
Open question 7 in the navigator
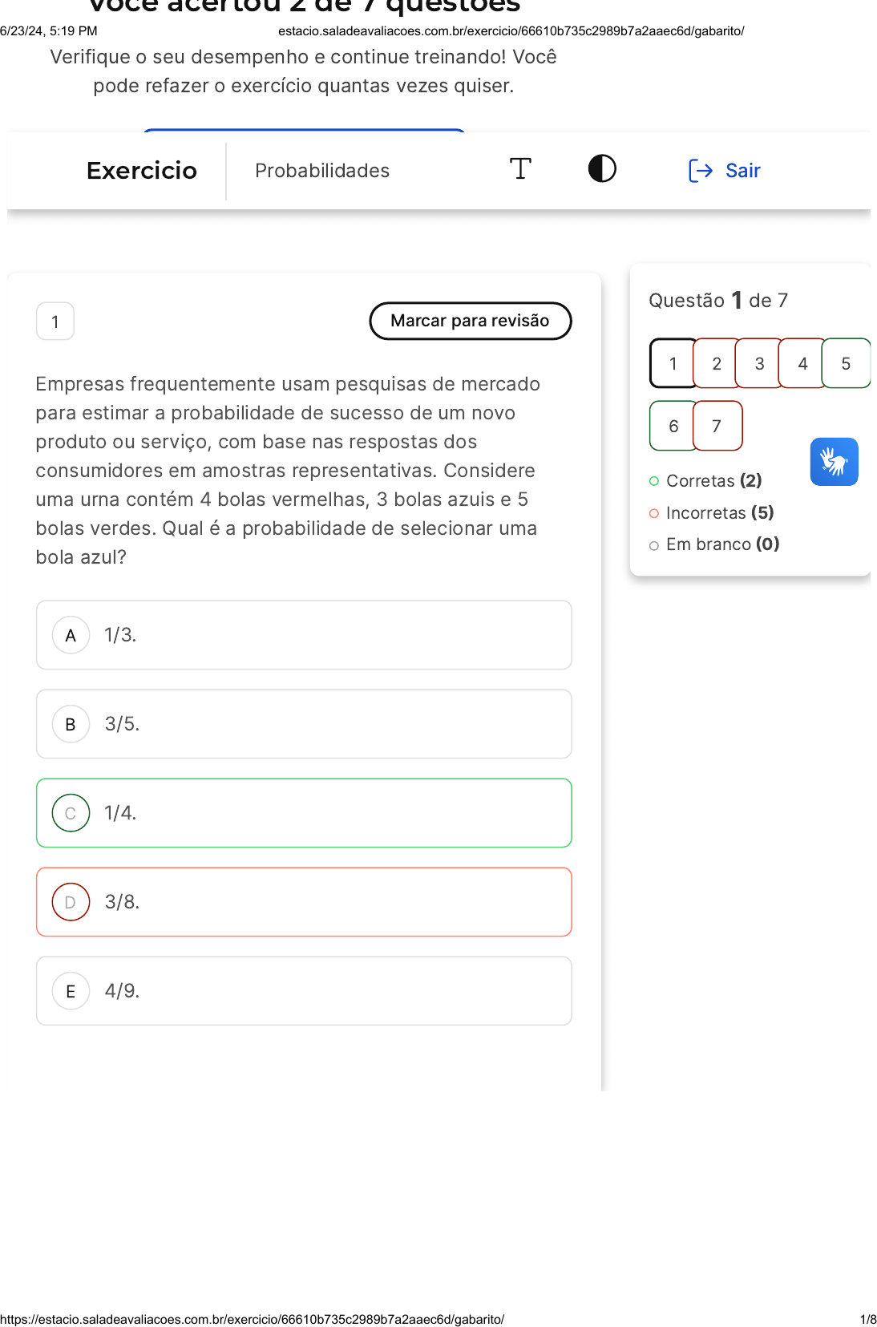tap(717, 427)
